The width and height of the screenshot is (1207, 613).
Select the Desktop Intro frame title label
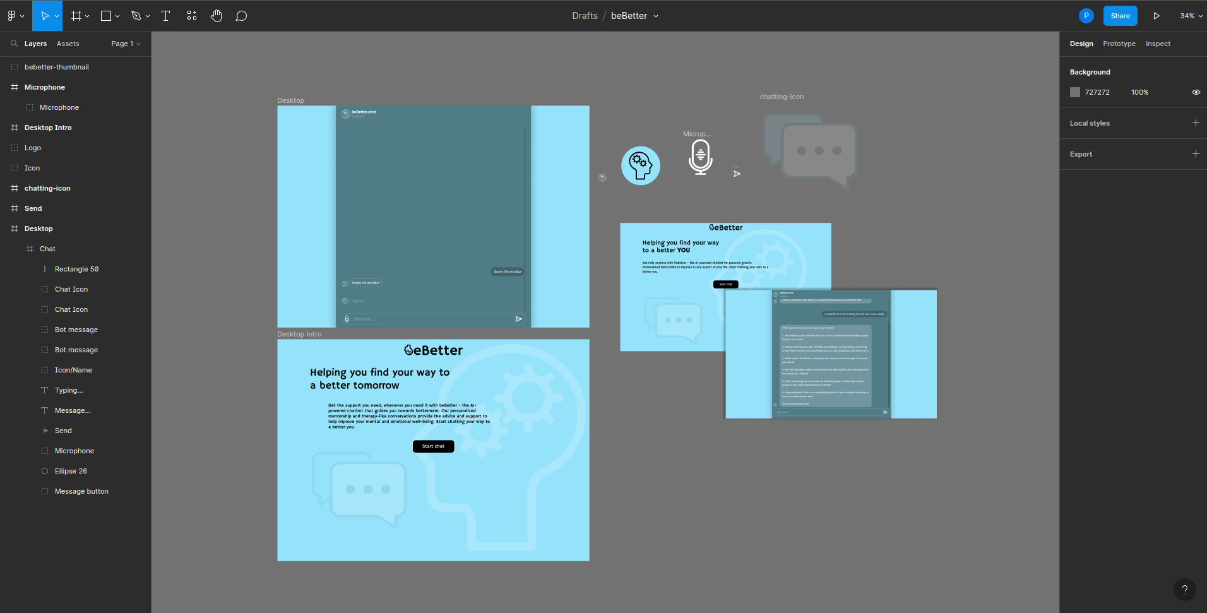pos(299,334)
